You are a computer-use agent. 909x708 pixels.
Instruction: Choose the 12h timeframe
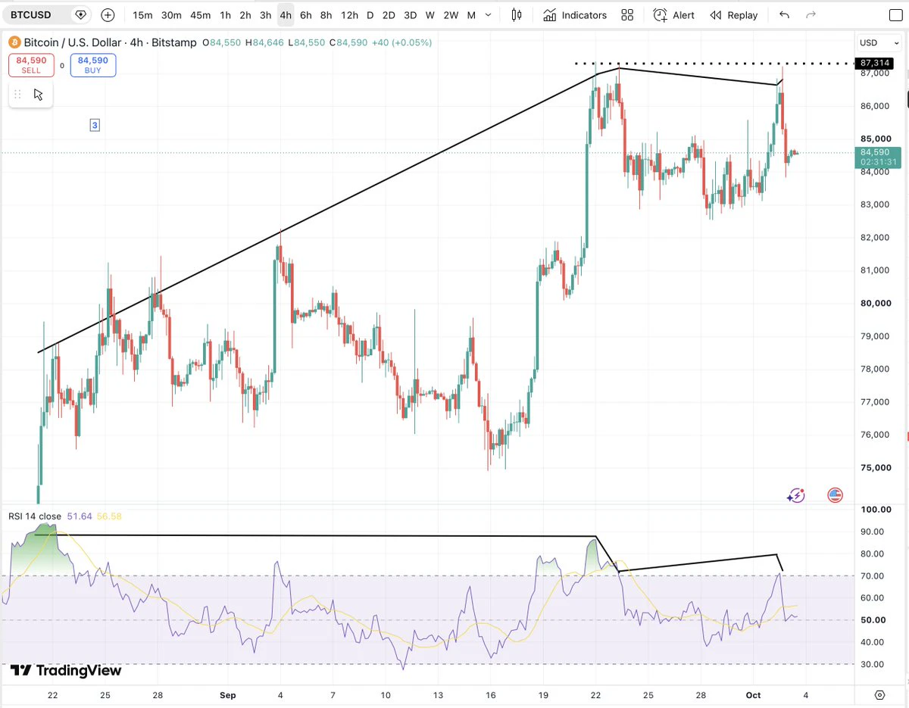point(349,15)
